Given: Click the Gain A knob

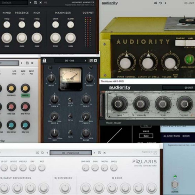Looking at the screenshot, I should coord(55,99).
